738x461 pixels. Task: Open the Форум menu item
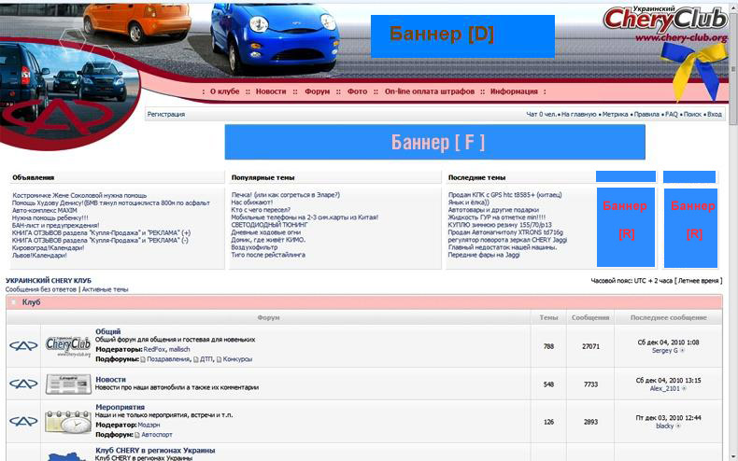click(318, 91)
